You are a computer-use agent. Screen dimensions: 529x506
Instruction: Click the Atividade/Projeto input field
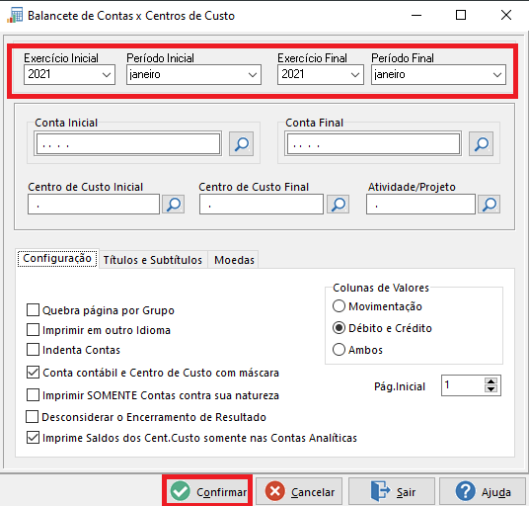click(420, 204)
